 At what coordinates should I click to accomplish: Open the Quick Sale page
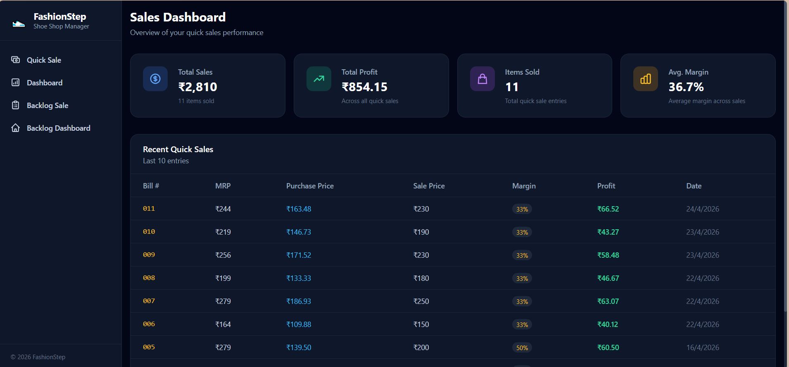[x=44, y=60]
